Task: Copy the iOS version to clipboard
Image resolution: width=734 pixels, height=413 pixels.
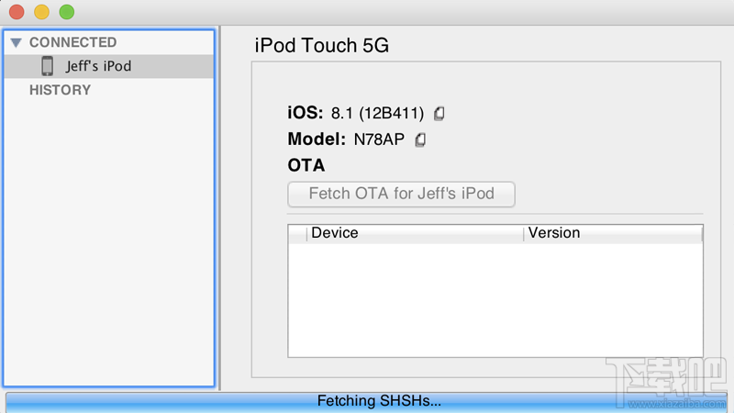Action: tap(439, 113)
